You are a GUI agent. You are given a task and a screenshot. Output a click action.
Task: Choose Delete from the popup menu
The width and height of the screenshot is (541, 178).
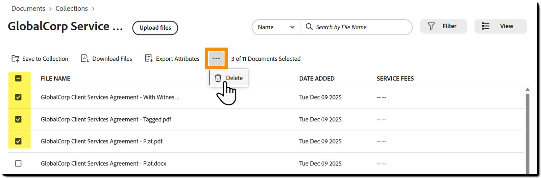pyautogui.click(x=229, y=78)
